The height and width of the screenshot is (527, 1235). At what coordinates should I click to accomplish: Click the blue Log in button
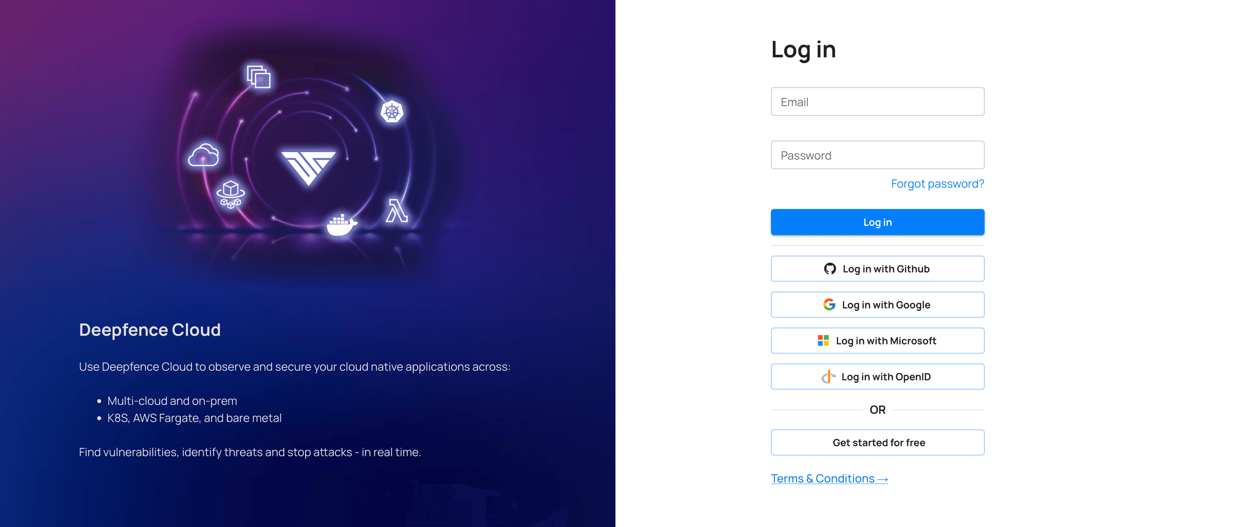pos(877,221)
